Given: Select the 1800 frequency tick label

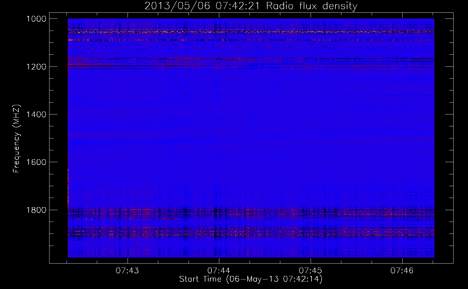Looking at the screenshot, I should click(36, 210).
